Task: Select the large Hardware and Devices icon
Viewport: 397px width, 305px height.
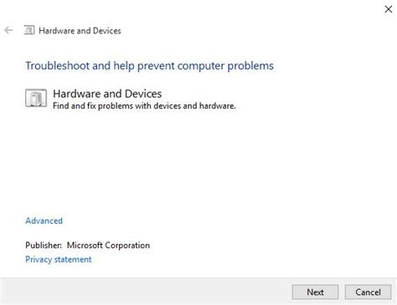Action: click(36, 98)
